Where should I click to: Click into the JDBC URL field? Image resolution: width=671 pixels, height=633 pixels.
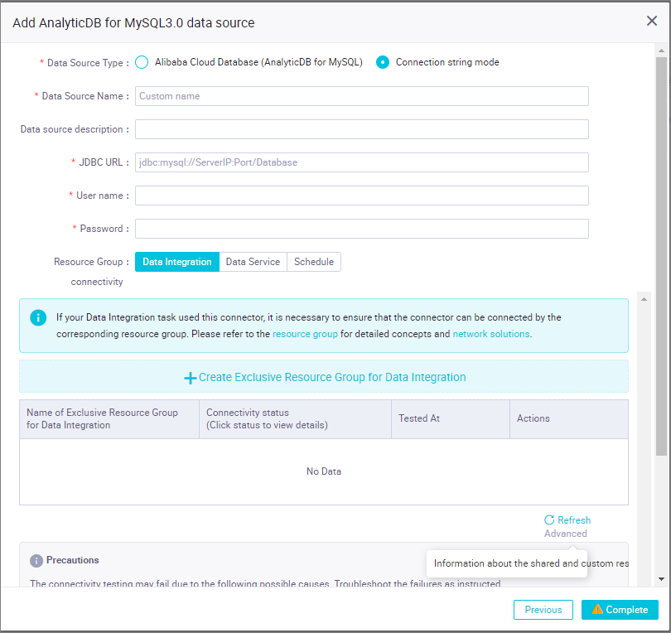(362, 162)
